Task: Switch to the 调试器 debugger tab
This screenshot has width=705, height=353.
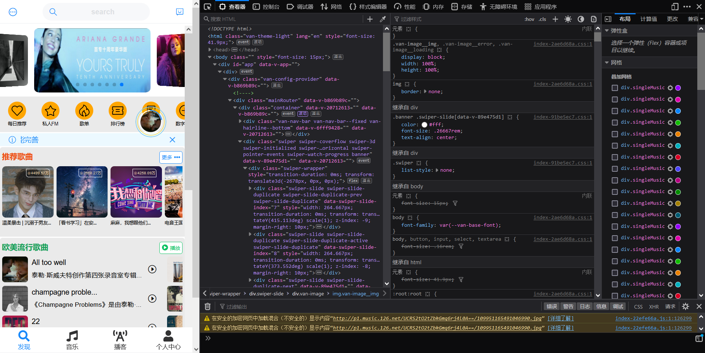Action: [x=300, y=7]
